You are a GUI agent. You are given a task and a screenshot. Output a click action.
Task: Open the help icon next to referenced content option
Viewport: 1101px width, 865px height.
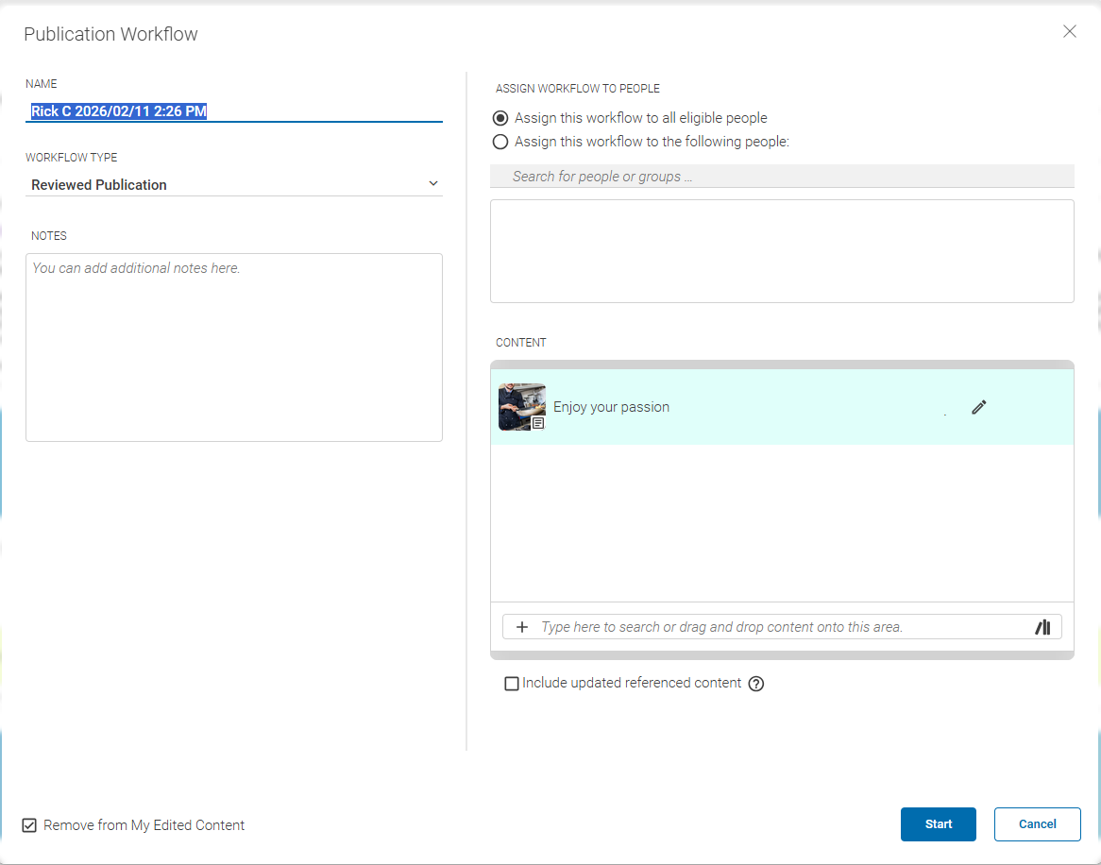[x=755, y=683]
